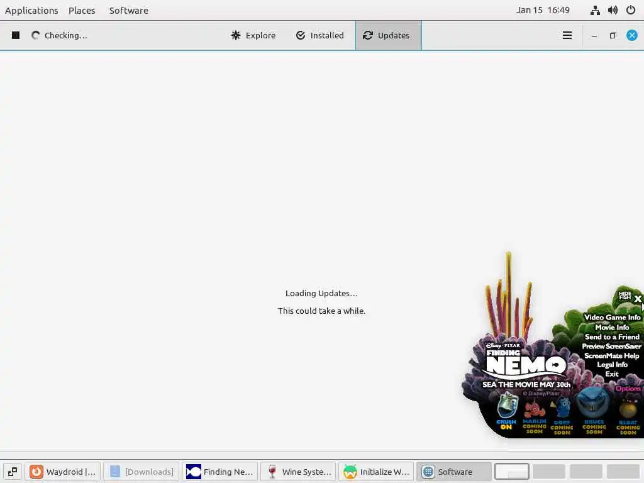The image size is (644, 483).
Task: Select the Updates tab
Action: point(388,36)
